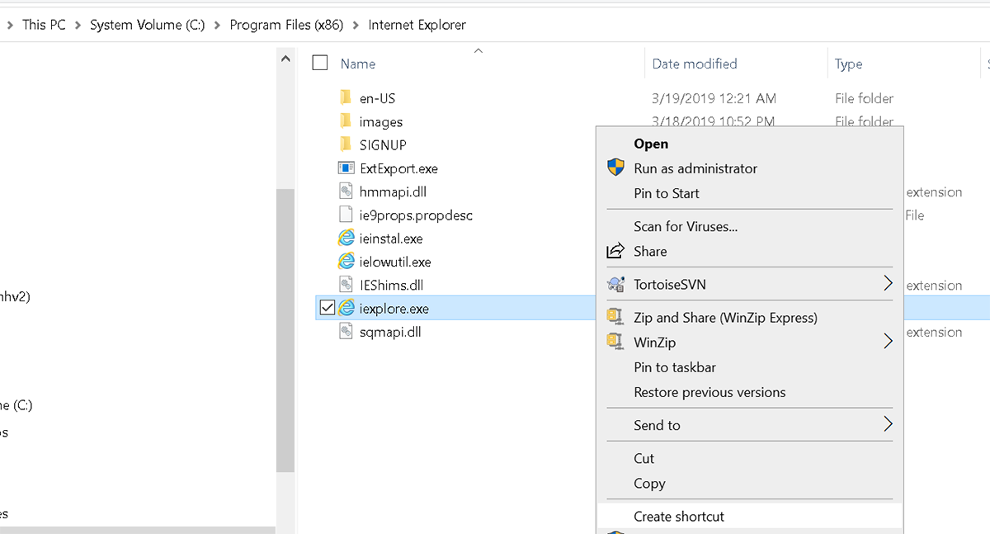The width and height of the screenshot is (990, 534).
Task: Open the dropdown chevron after System Volume (C:)
Action: pyautogui.click(x=218, y=26)
